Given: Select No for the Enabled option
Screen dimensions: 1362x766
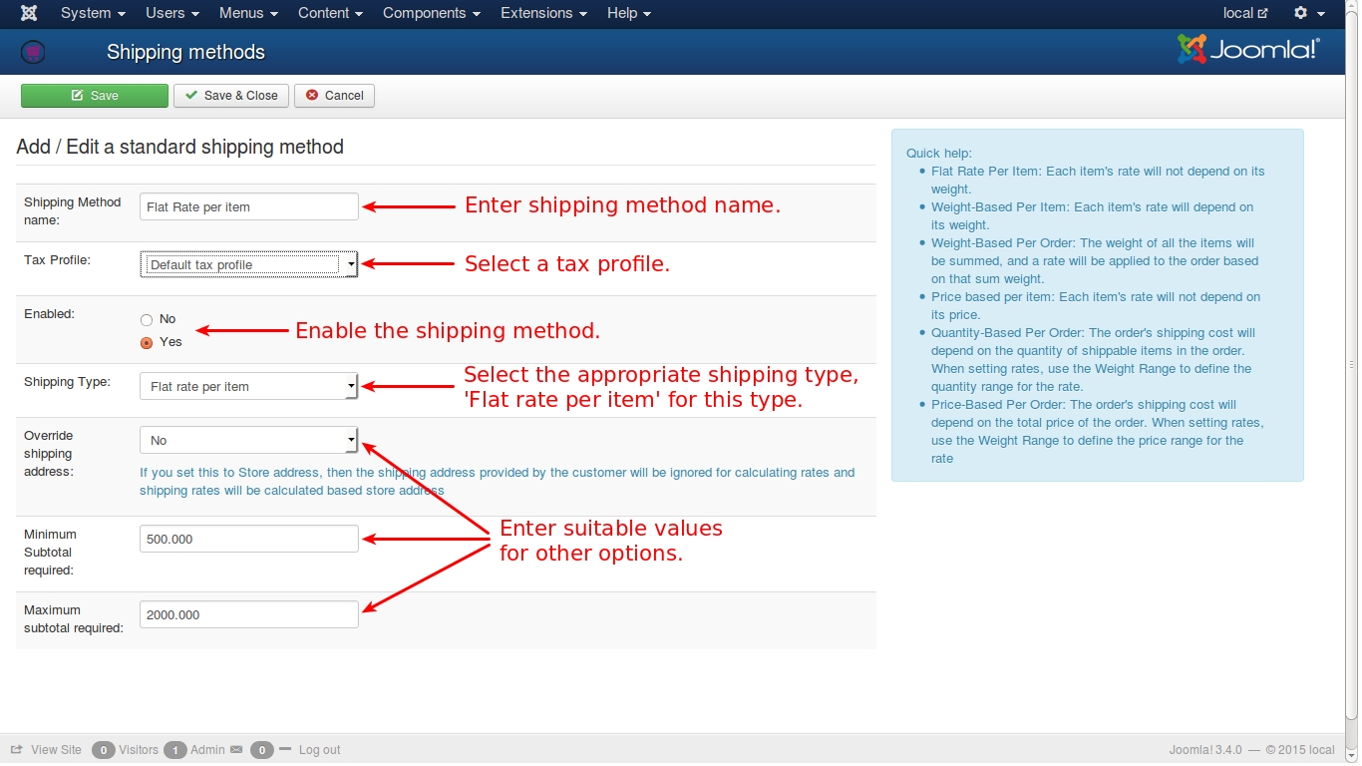Looking at the screenshot, I should (x=147, y=320).
